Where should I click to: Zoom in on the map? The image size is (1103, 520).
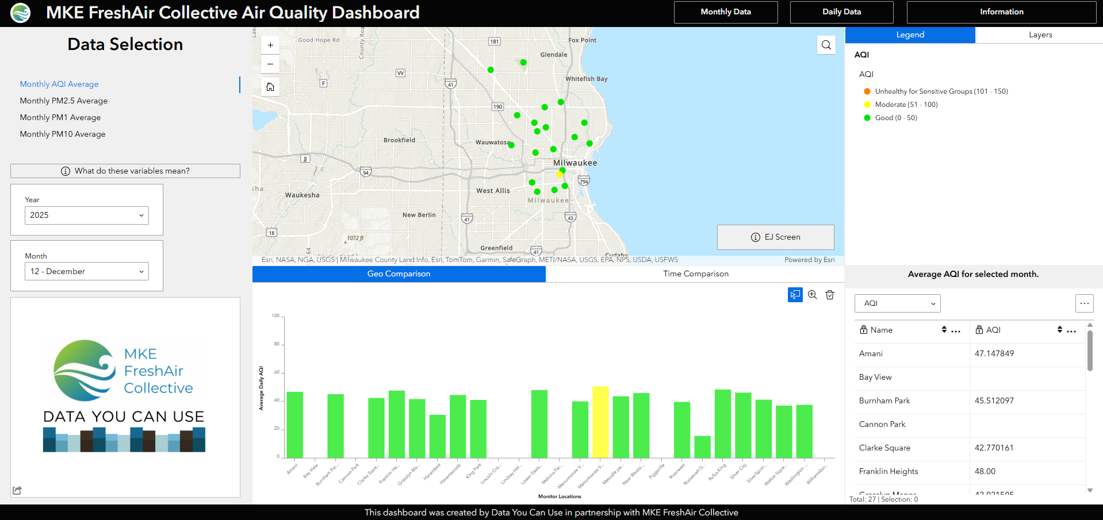(270, 45)
